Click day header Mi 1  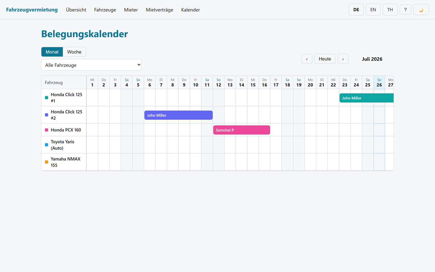pos(92,82)
